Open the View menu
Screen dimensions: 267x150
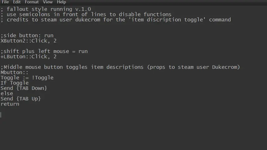click(x=48, y=2)
